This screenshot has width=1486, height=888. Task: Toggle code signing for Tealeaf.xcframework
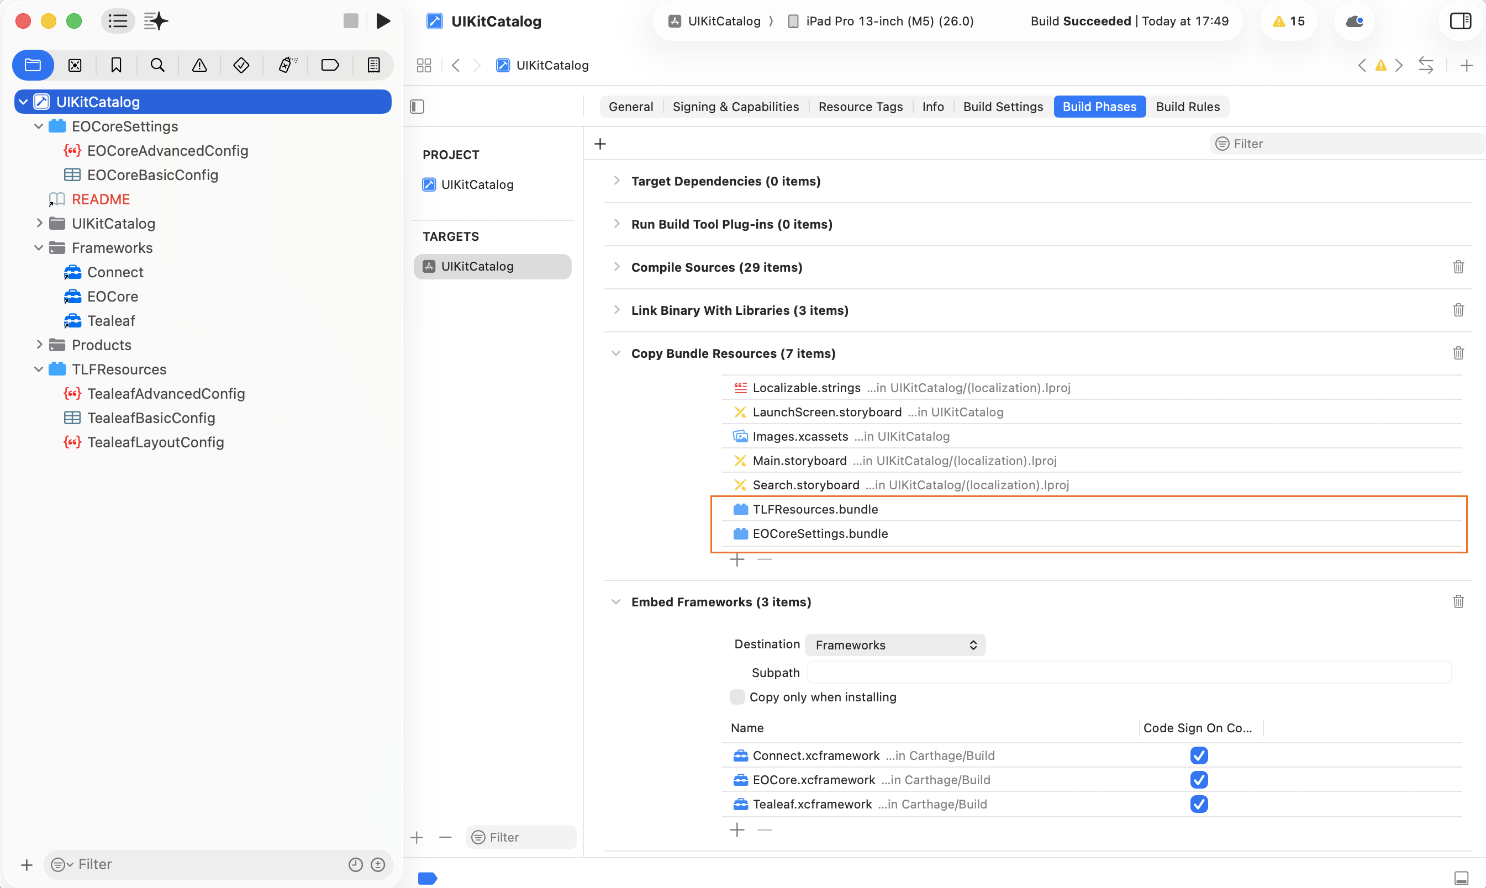point(1199,804)
